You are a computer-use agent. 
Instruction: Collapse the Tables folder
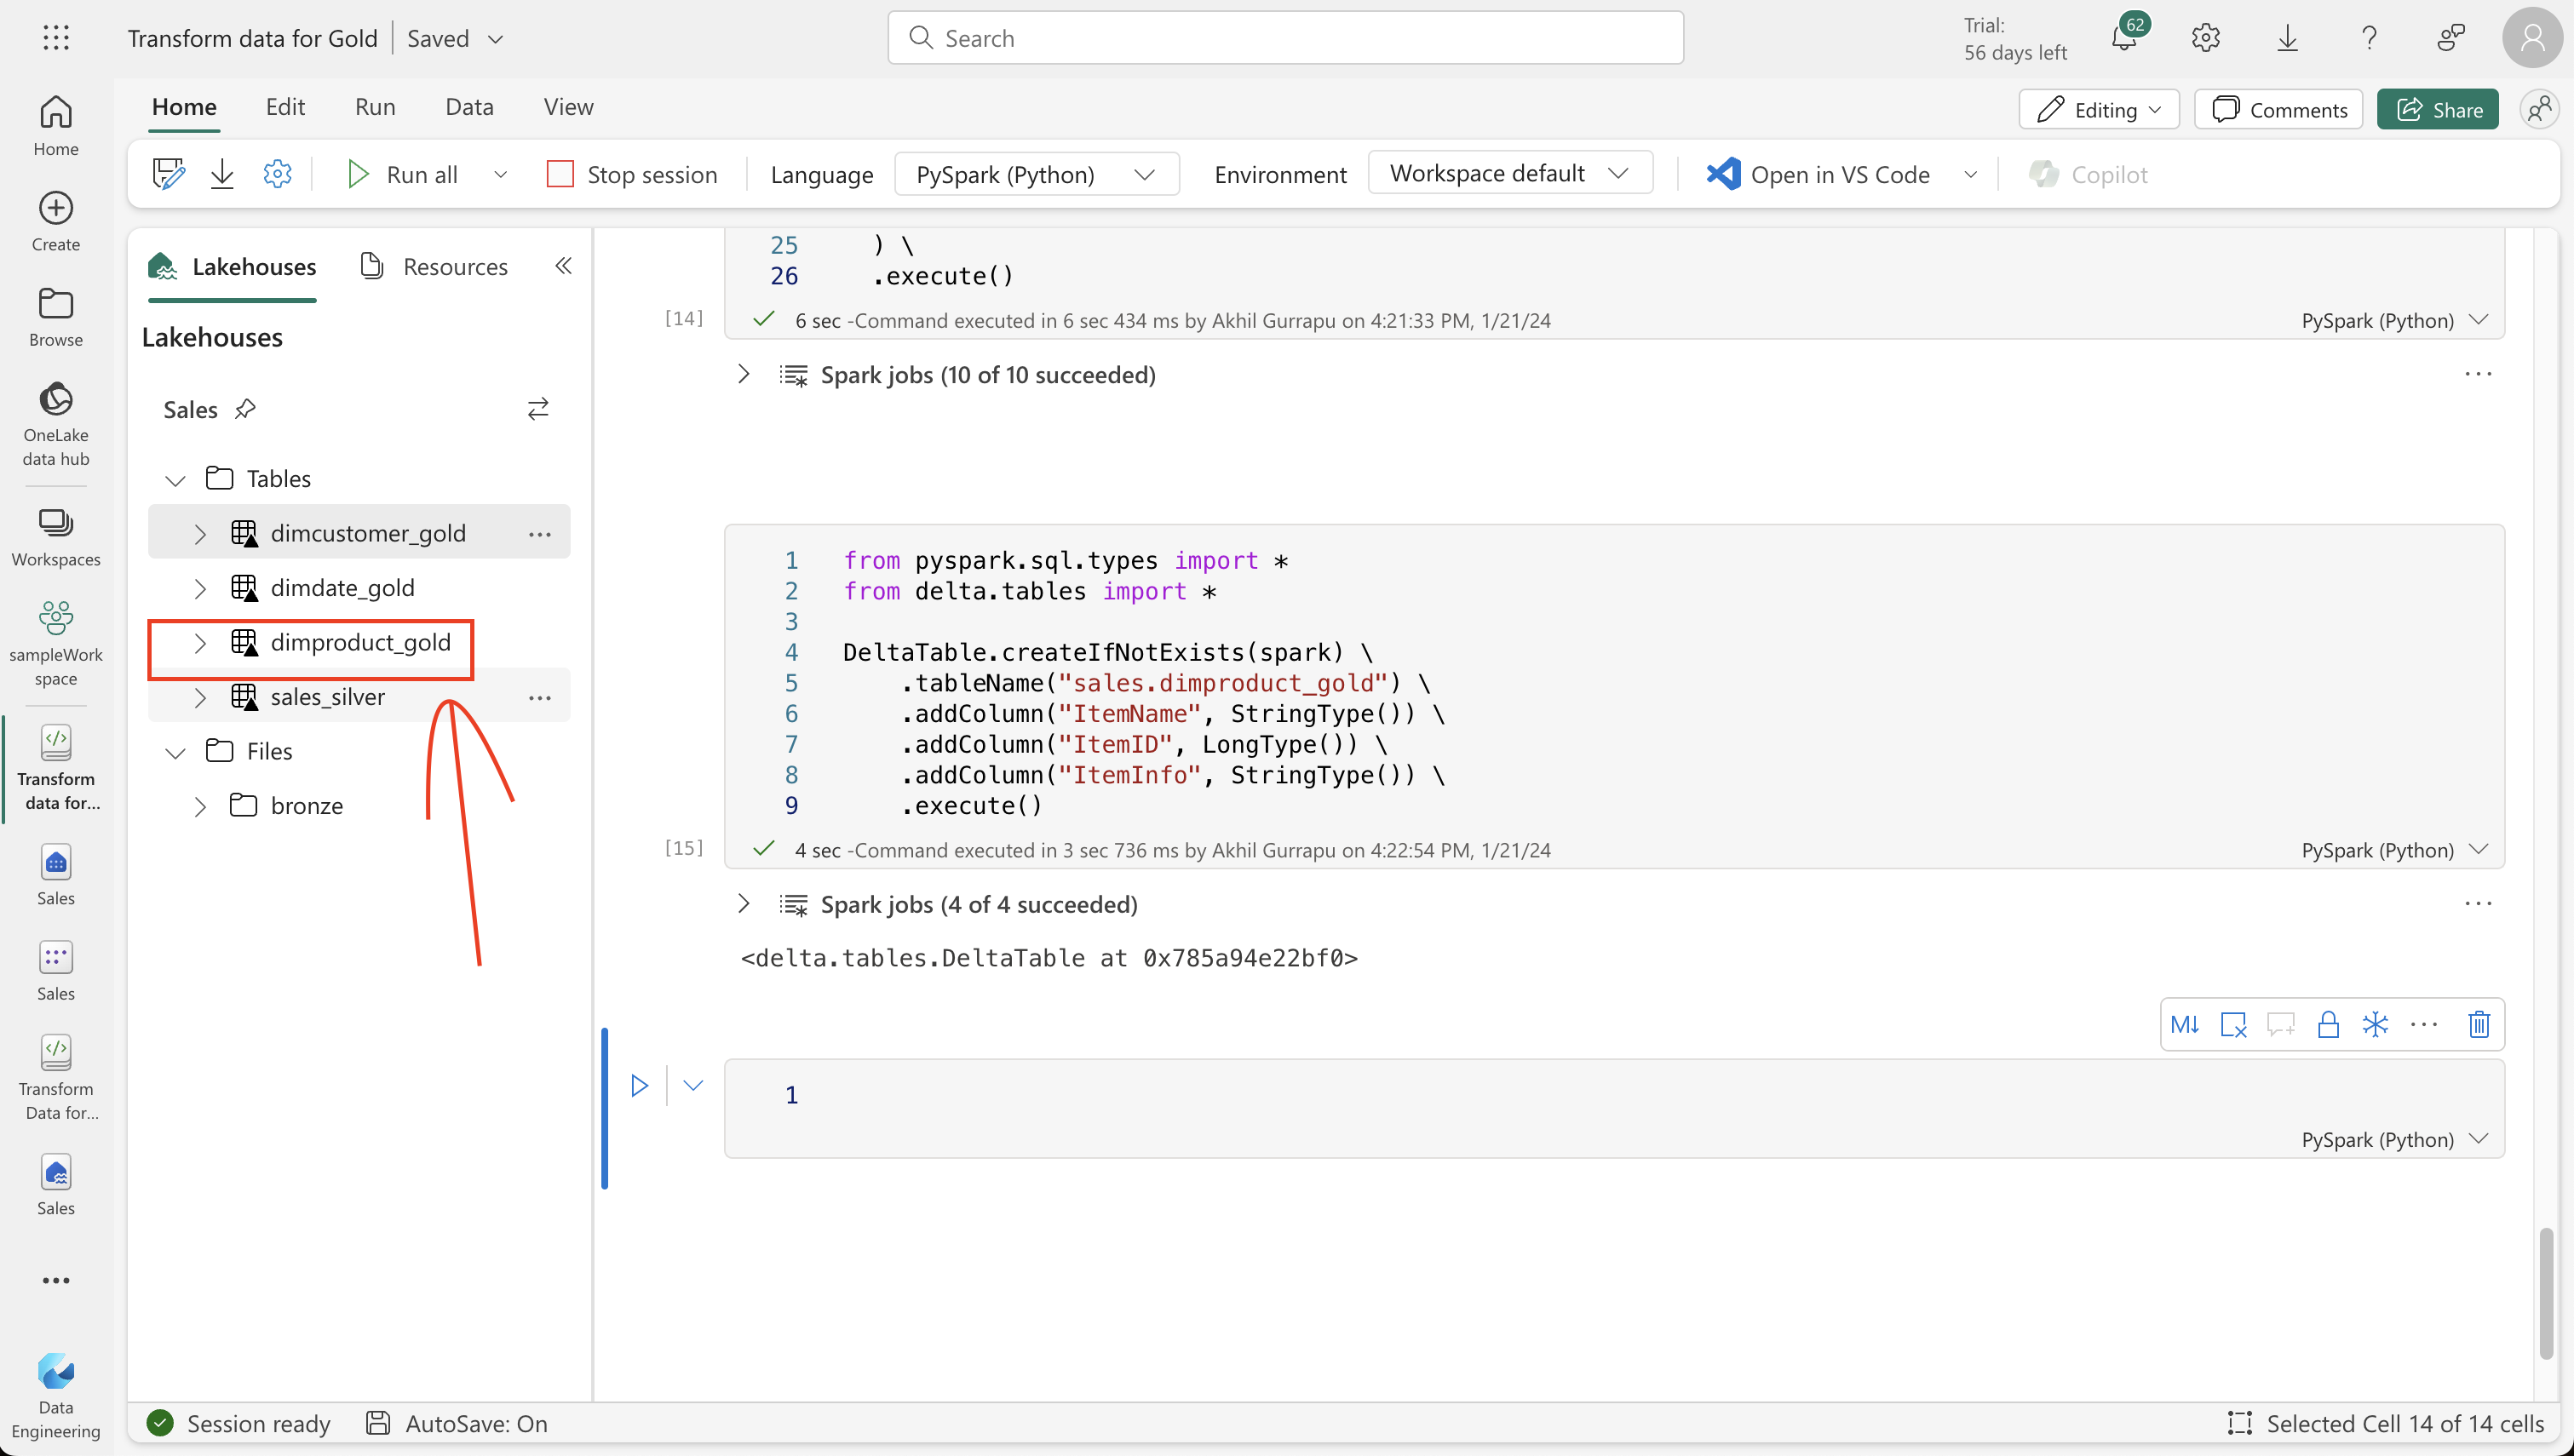175,480
